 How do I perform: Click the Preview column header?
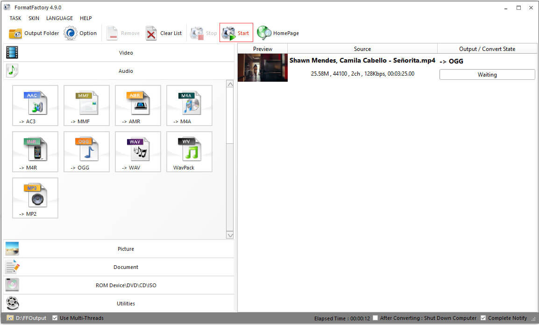(x=262, y=49)
